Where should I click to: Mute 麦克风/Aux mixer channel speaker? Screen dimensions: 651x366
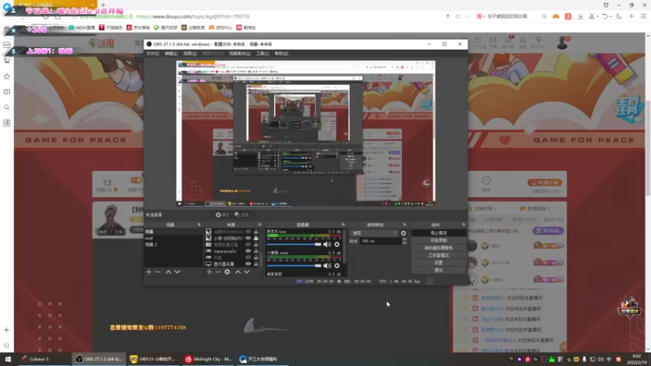point(327,245)
